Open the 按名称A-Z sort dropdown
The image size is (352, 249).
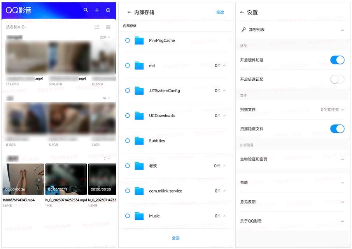pos(16,26)
